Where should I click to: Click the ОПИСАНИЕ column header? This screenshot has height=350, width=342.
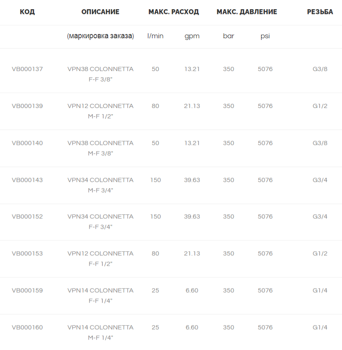click(100, 12)
